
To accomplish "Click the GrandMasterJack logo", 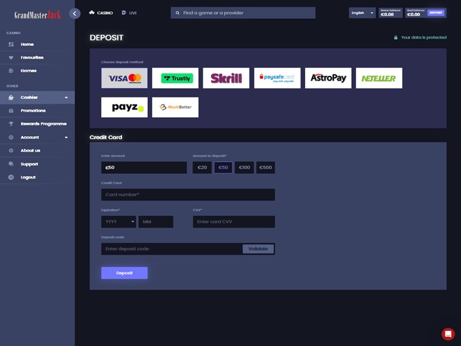I will coord(38,14).
